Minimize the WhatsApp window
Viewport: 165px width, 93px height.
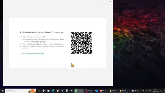tap(100, 2)
